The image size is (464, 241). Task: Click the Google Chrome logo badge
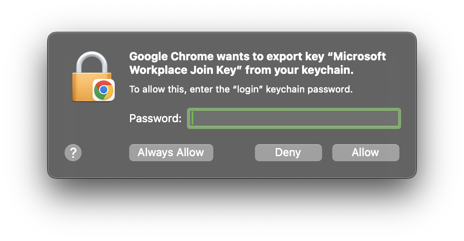[104, 90]
